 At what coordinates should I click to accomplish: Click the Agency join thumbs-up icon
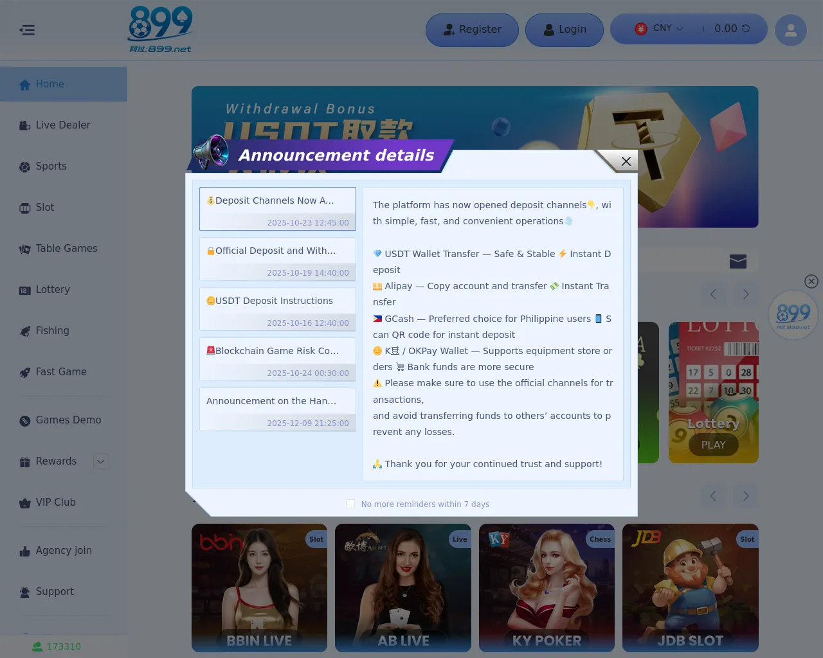[x=25, y=551]
